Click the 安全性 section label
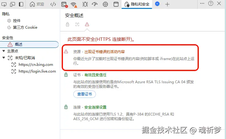 8,38
